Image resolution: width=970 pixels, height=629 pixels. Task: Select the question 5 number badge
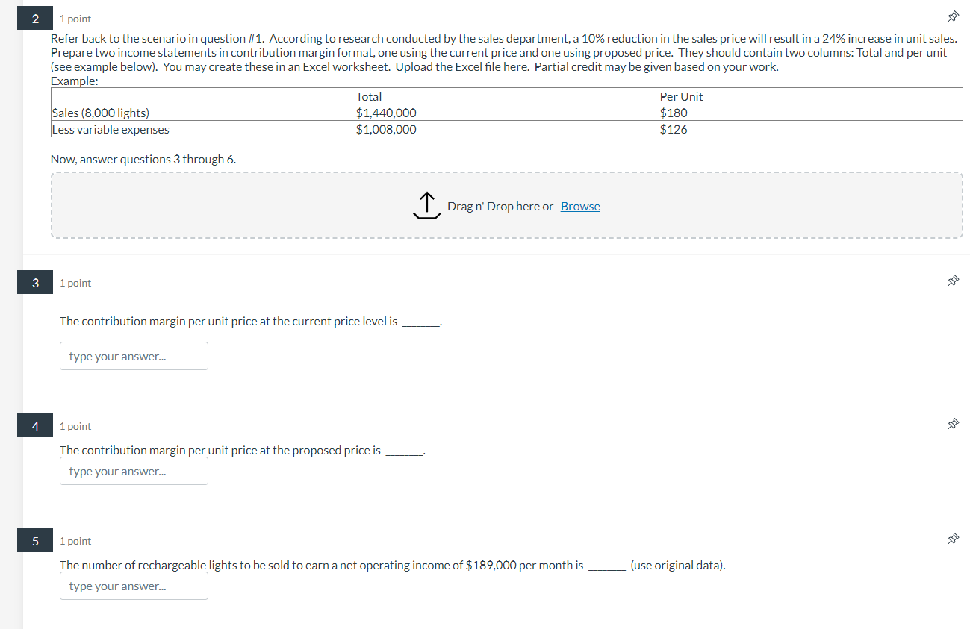[x=35, y=541]
